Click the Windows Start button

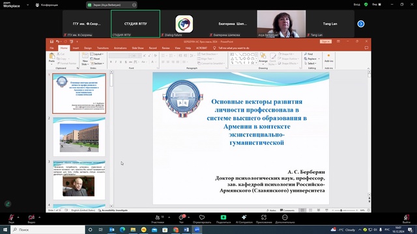point(5,229)
